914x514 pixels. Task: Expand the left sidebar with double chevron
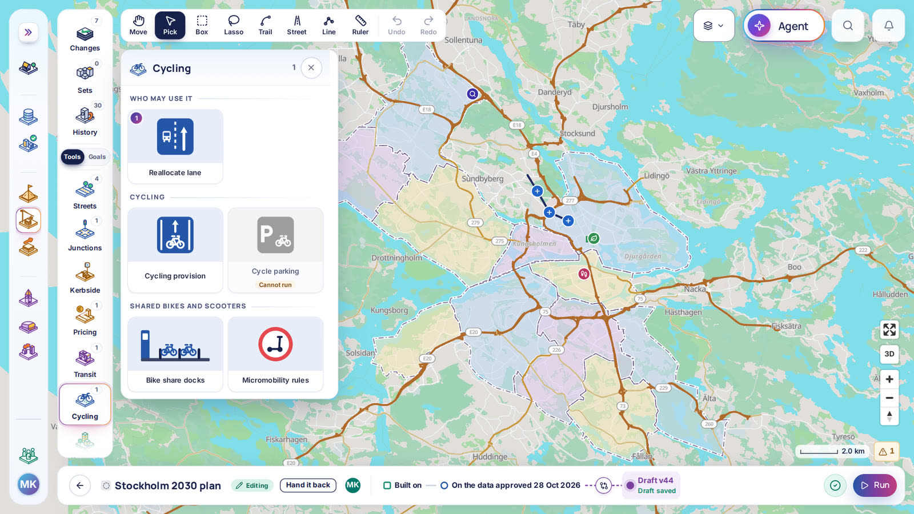[x=29, y=32]
